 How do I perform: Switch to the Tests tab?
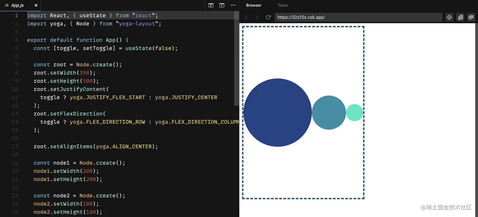coord(283,5)
